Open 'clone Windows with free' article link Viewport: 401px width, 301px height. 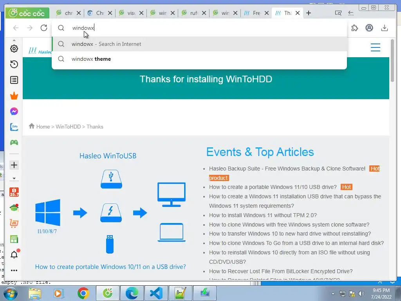click(x=289, y=225)
